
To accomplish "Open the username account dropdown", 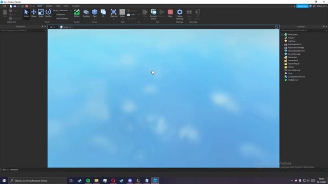I will 322,6.
